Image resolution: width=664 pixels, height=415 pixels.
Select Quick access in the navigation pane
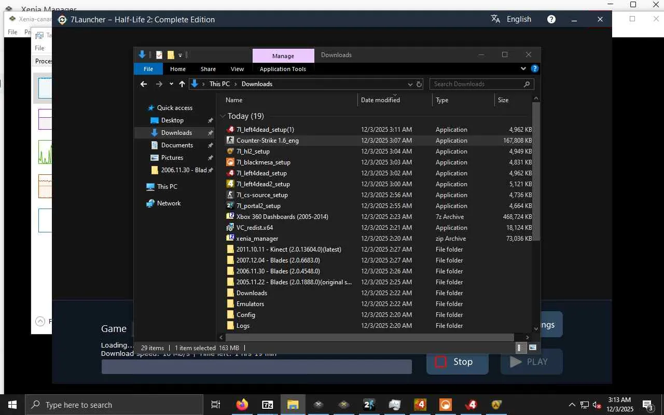175,108
